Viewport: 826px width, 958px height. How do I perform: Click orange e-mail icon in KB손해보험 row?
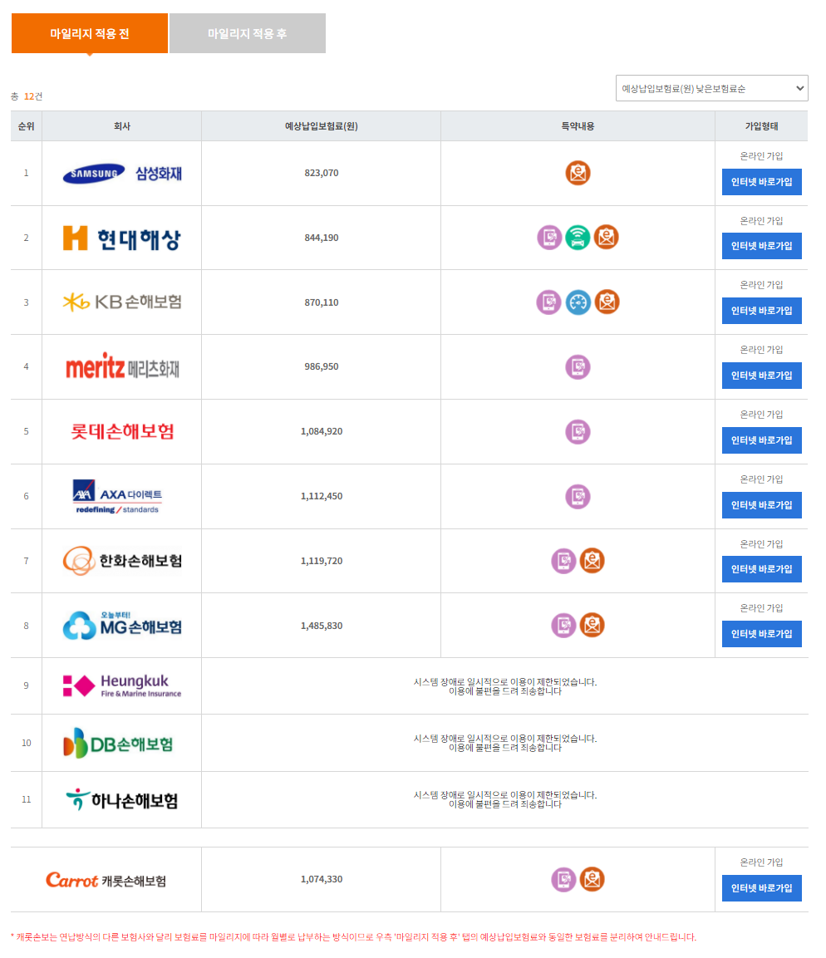(607, 302)
